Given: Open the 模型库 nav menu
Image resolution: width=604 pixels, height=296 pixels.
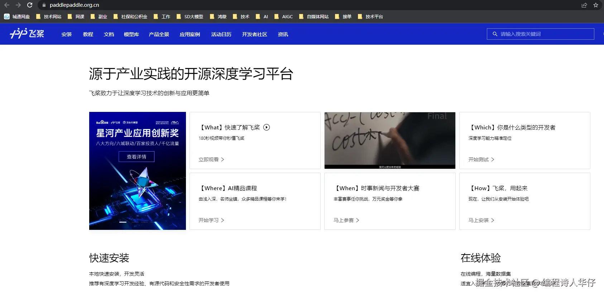Looking at the screenshot, I should [131, 34].
